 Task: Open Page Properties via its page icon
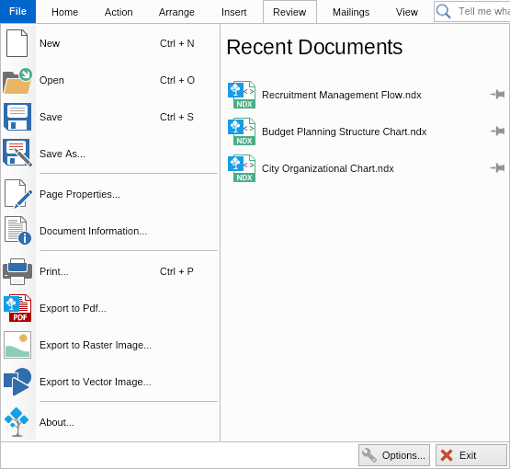pyautogui.click(x=18, y=194)
